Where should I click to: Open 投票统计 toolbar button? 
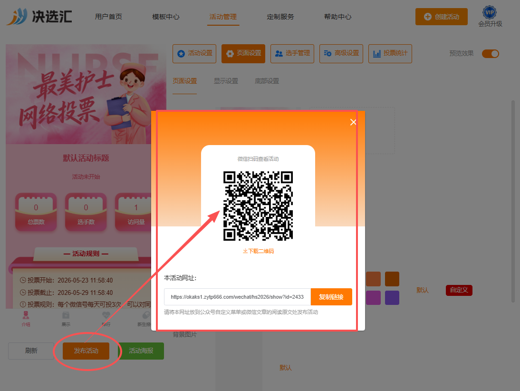click(x=390, y=53)
